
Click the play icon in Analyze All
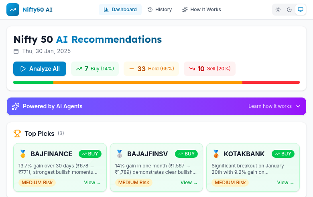click(x=23, y=69)
